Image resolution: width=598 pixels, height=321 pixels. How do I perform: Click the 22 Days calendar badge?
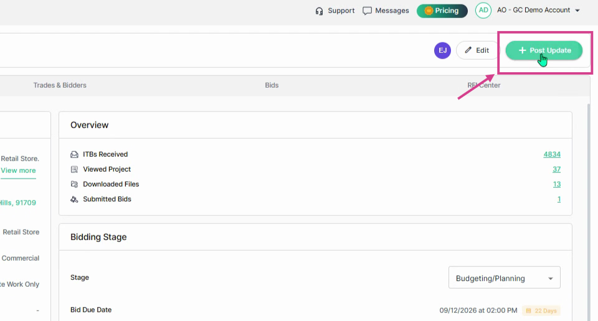[541, 310]
